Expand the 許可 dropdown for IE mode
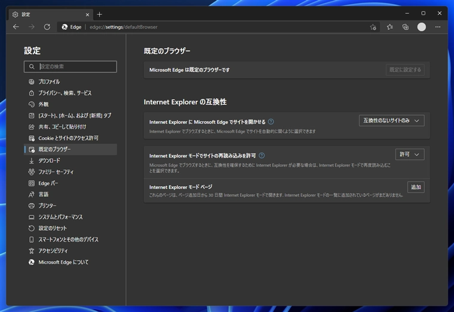 [x=409, y=155]
